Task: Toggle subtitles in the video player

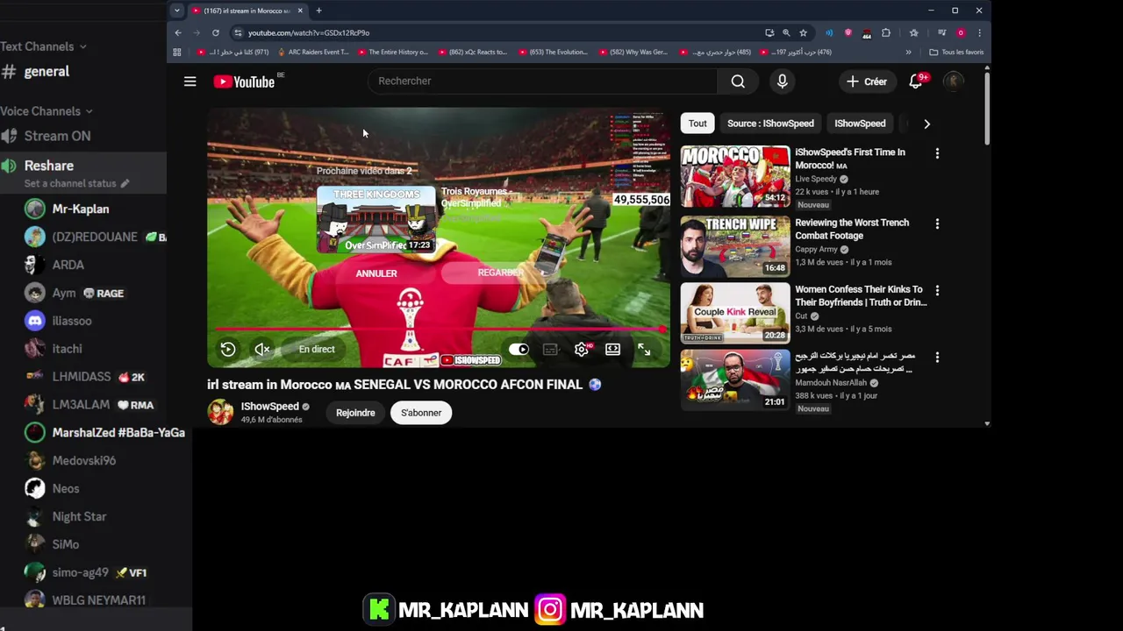Action: tap(550, 350)
